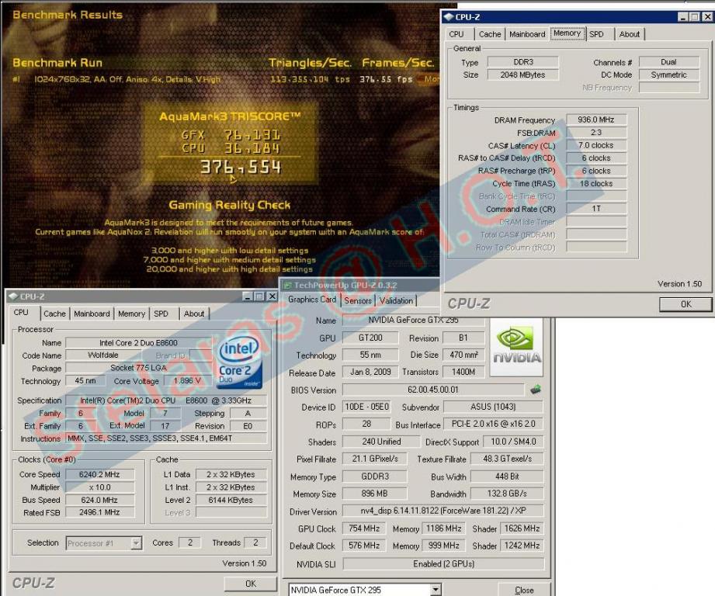Click the frames per second result '376.55 fps'

tap(386, 79)
